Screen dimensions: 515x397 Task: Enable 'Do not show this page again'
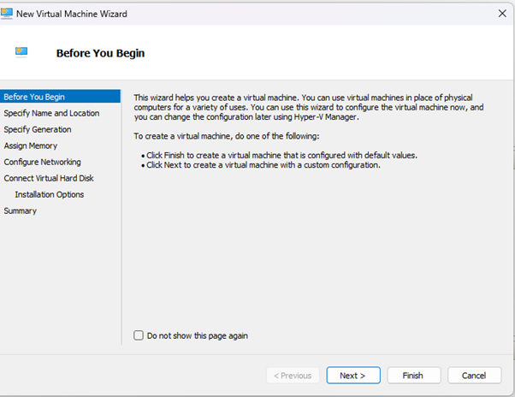point(139,335)
